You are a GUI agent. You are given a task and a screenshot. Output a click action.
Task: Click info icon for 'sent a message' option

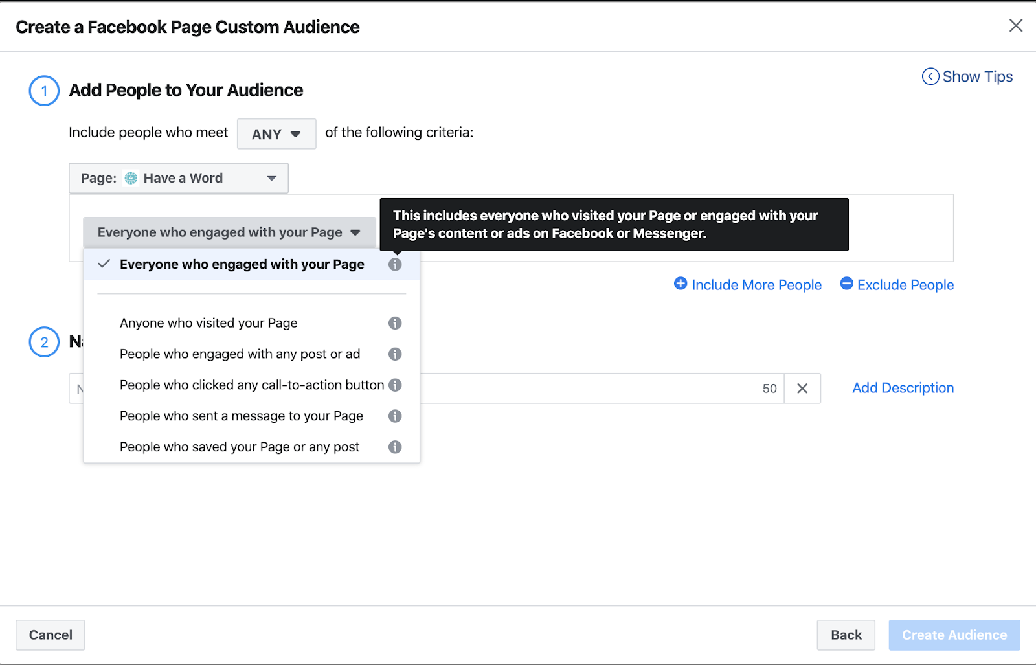[395, 416]
